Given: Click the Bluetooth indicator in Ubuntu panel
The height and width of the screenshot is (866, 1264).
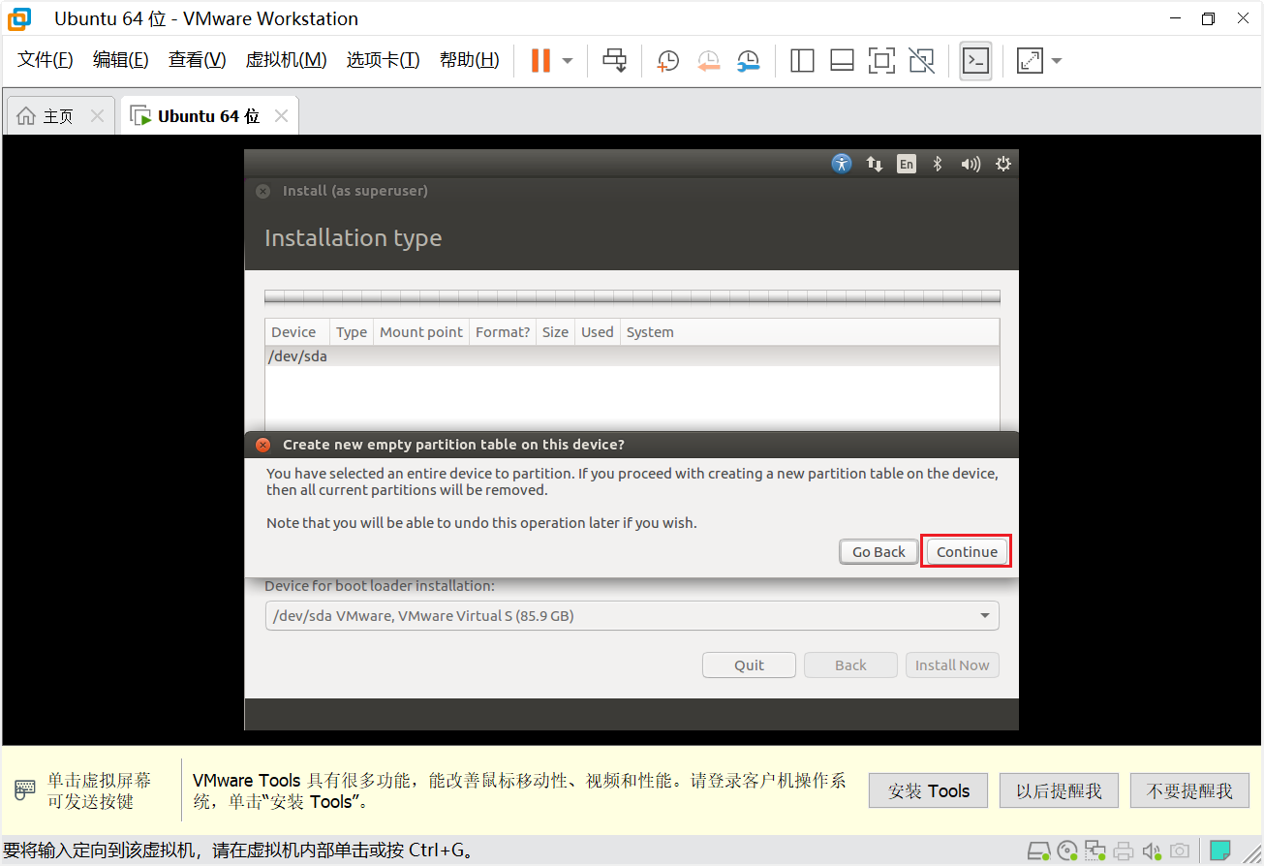Looking at the screenshot, I should click(x=938, y=164).
